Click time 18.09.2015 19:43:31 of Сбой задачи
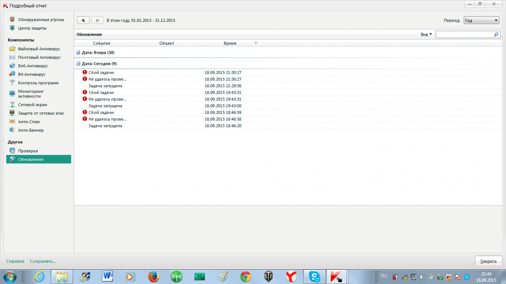Image resolution: width=506 pixels, height=284 pixels. click(223, 92)
